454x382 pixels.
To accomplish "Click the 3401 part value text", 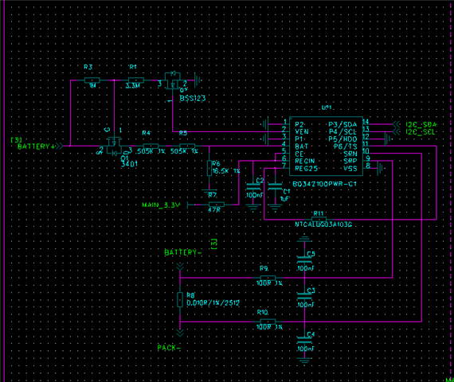I will coord(129,164).
